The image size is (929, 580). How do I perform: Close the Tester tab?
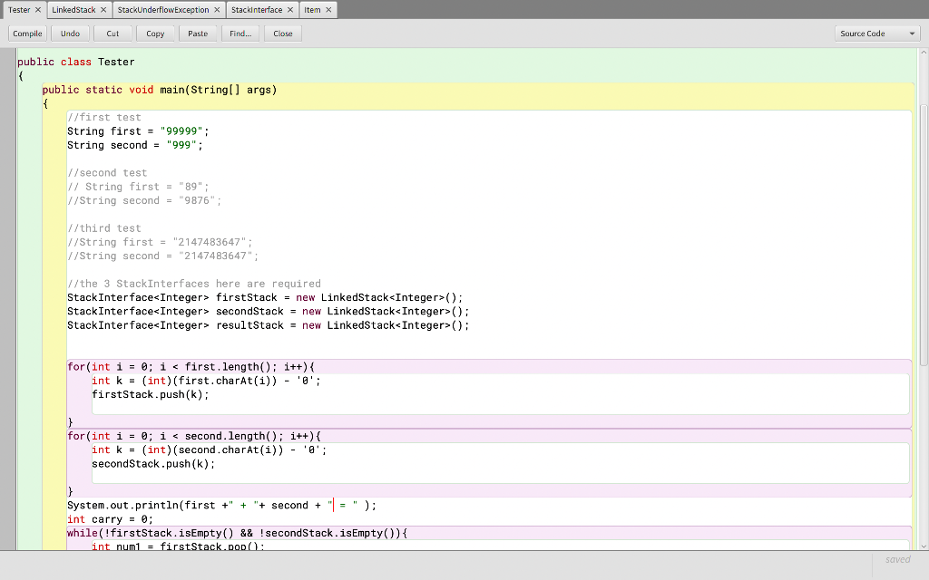[38, 9]
